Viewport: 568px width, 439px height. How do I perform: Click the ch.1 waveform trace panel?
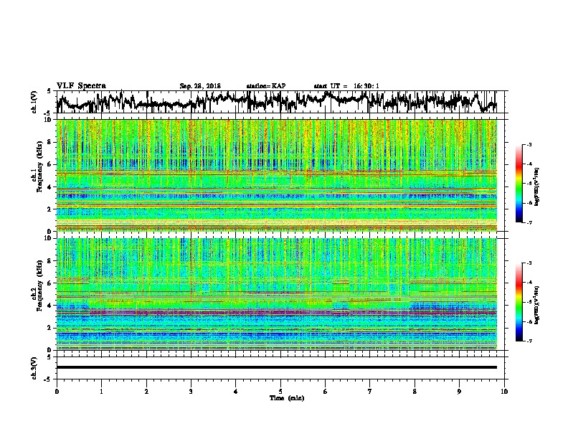280,102
